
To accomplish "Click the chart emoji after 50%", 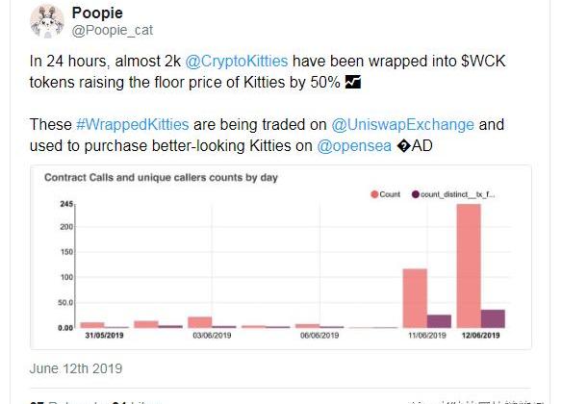I will point(352,82).
